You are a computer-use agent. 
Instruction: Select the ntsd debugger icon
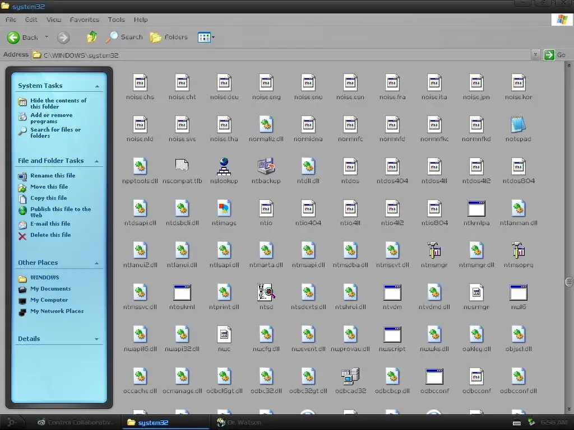[x=266, y=292]
